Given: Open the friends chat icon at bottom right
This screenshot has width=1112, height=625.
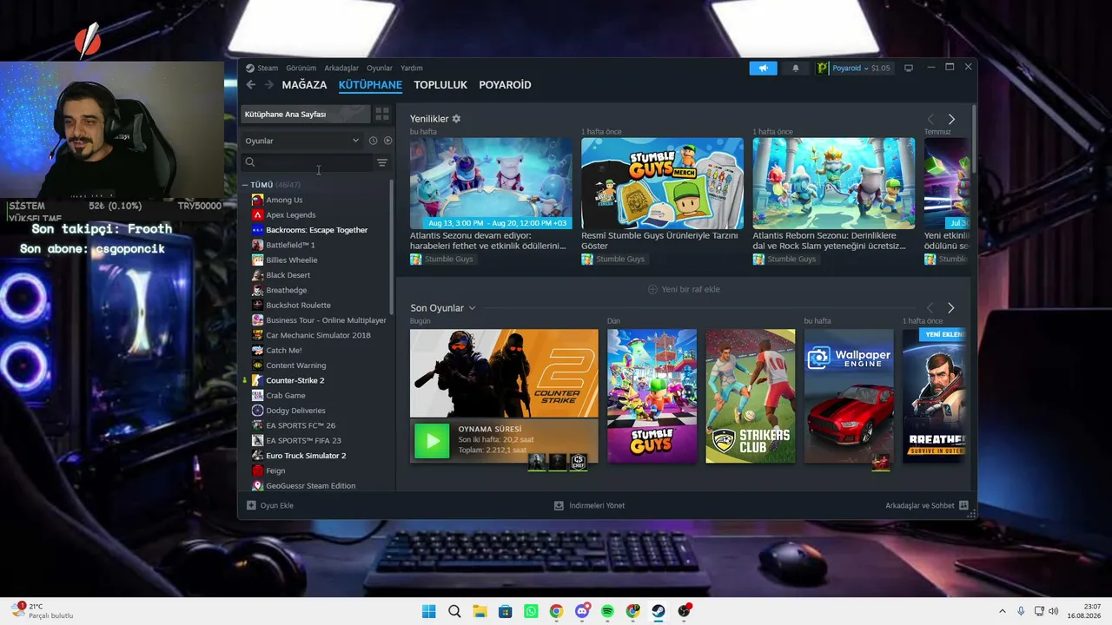Looking at the screenshot, I should coord(963,505).
